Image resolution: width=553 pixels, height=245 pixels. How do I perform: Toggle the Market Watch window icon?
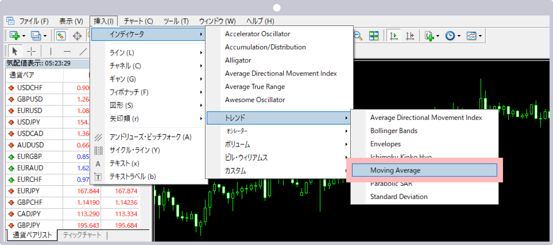61,36
